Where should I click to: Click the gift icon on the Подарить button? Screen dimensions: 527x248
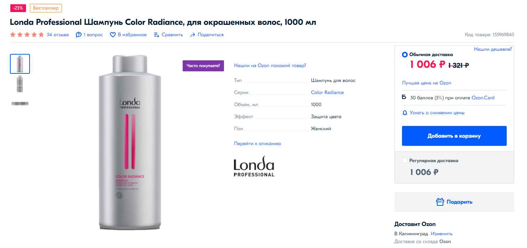coord(440,202)
